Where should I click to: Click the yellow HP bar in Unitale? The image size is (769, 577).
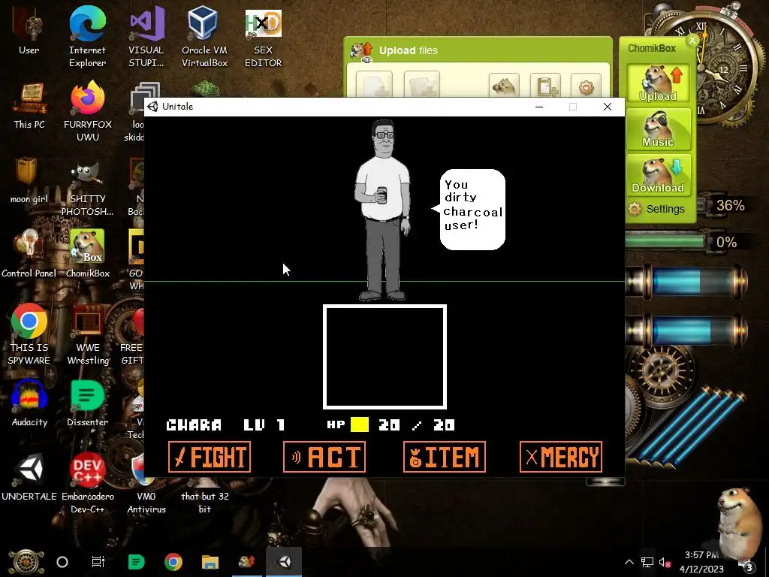[x=360, y=424]
